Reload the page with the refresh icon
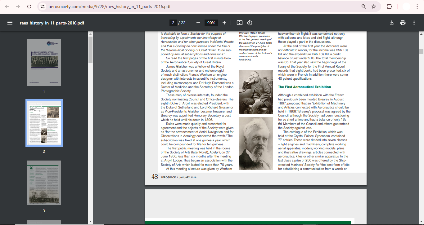Viewport: 424px width, 225px height. pyautogui.click(x=29, y=7)
